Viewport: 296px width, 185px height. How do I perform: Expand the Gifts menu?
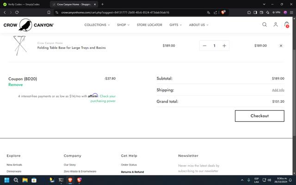click(x=175, y=25)
